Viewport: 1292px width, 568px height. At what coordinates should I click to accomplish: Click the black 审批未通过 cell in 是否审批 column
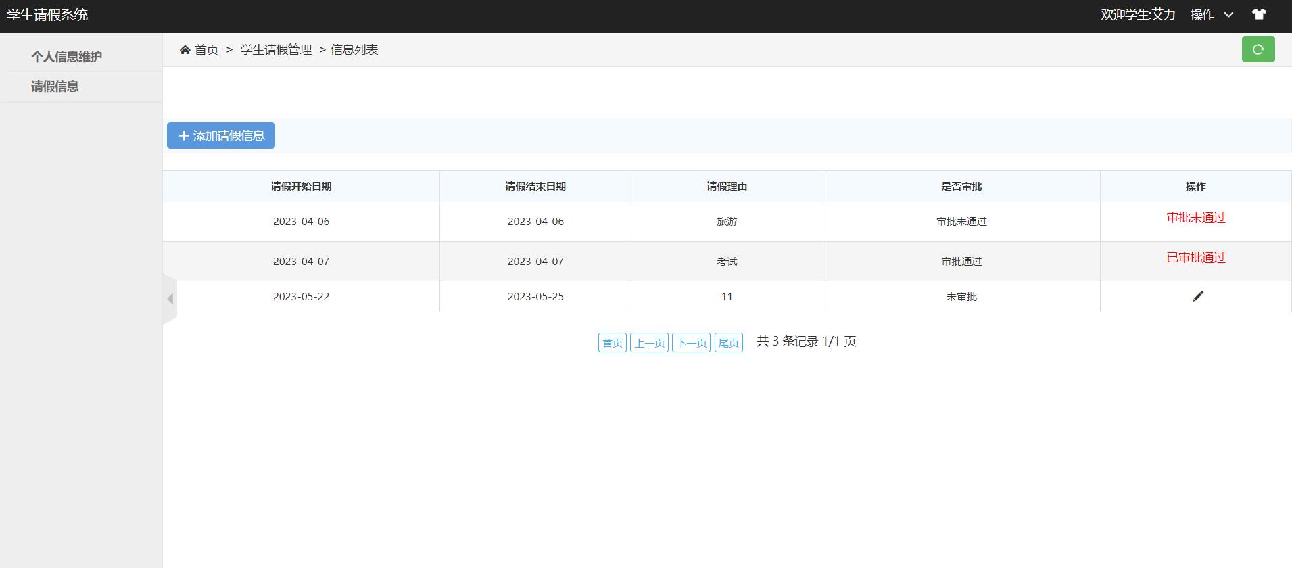click(x=961, y=222)
